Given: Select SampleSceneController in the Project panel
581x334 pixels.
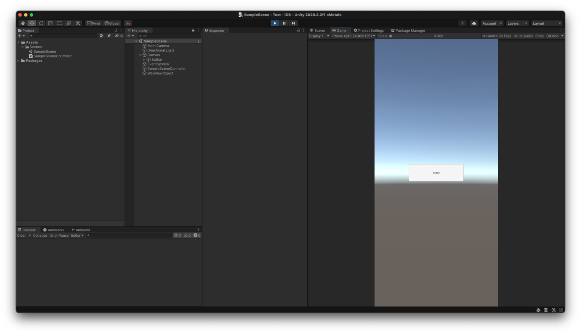Looking at the screenshot, I should pos(53,56).
